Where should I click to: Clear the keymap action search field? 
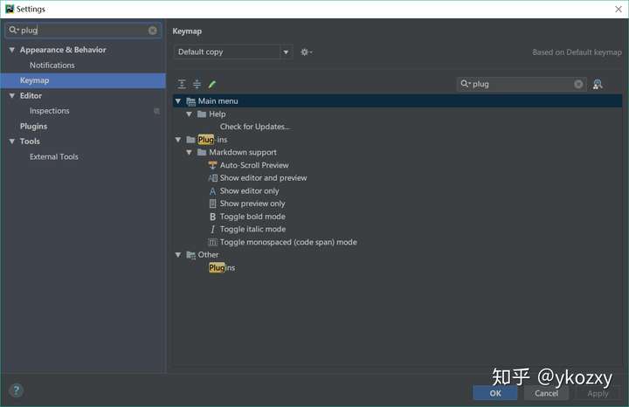click(578, 84)
